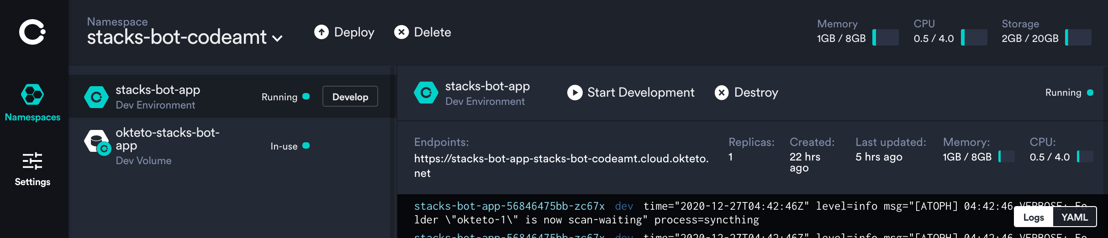Click the '0.5 / 4.0' header CPU value

tap(934, 38)
